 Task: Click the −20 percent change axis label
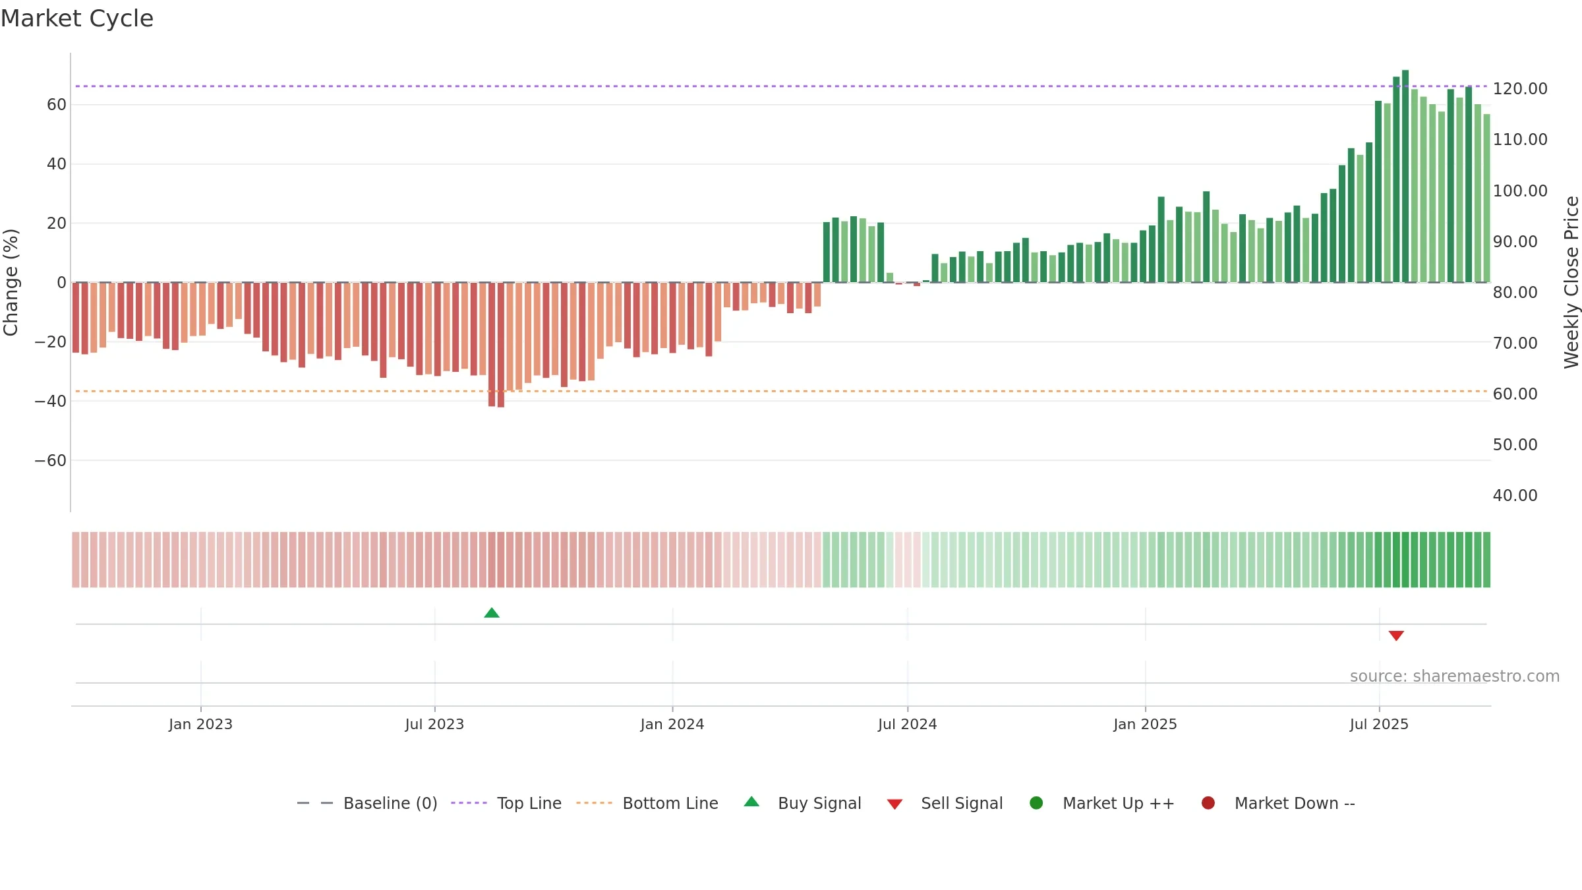51,341
